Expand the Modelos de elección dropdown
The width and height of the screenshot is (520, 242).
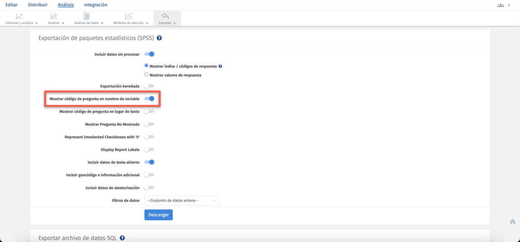tap(131, 23)
